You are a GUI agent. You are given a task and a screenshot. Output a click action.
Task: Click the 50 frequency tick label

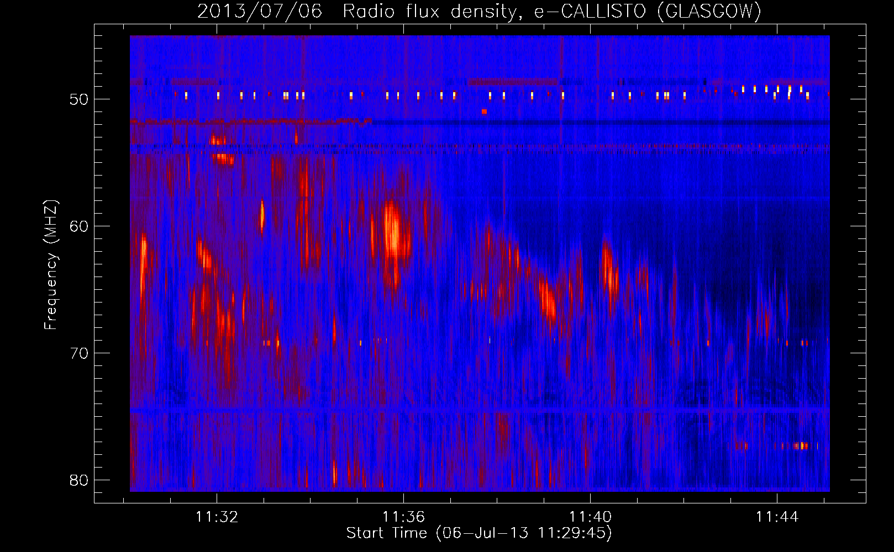(80, 99)
